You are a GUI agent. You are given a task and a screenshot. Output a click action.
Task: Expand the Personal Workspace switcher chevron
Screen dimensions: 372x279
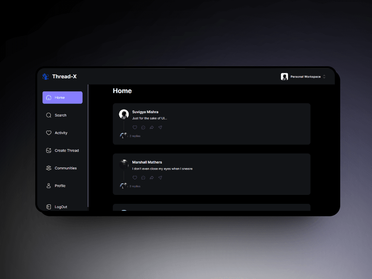324,77
